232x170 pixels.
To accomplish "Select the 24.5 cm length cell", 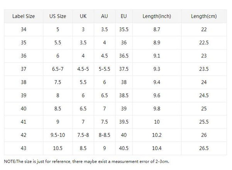I will click(x=204, y=95).
